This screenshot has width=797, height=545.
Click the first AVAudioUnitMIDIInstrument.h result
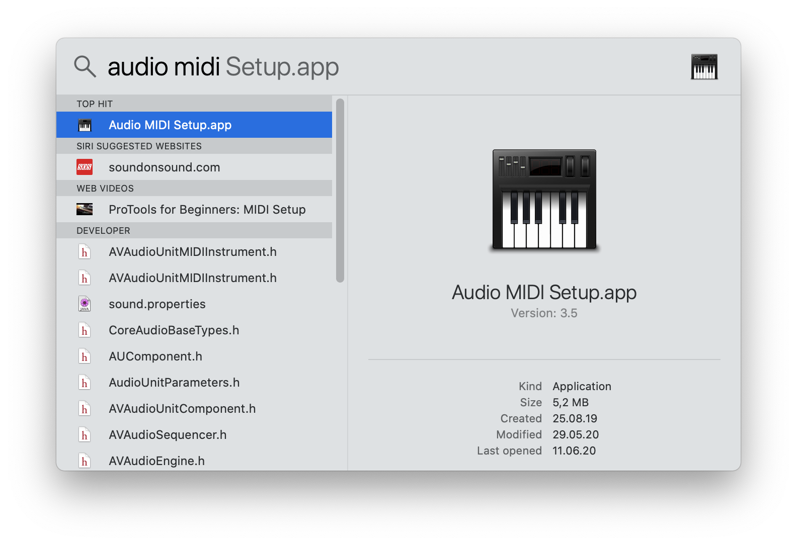pos(192,252)
